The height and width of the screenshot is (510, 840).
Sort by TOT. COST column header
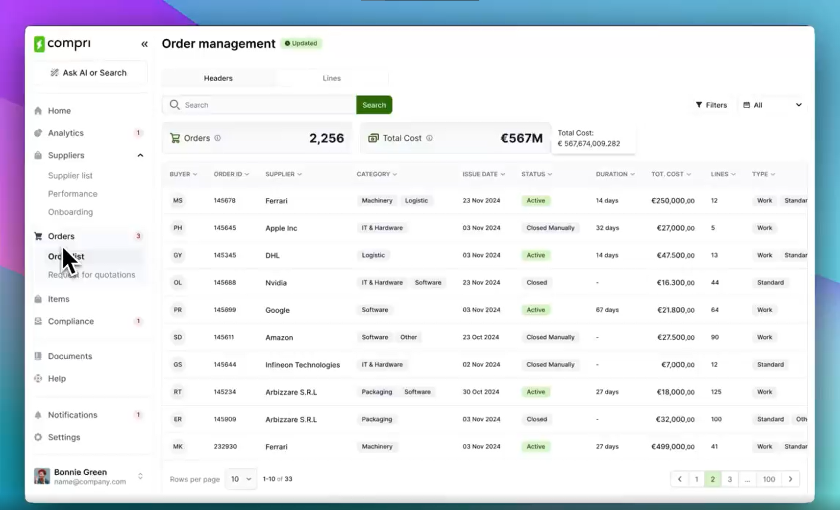(x=671, y=174)
